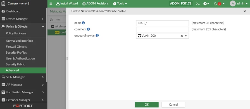
Task: Open the help question mark menu
Action: [x=206, y=4]
